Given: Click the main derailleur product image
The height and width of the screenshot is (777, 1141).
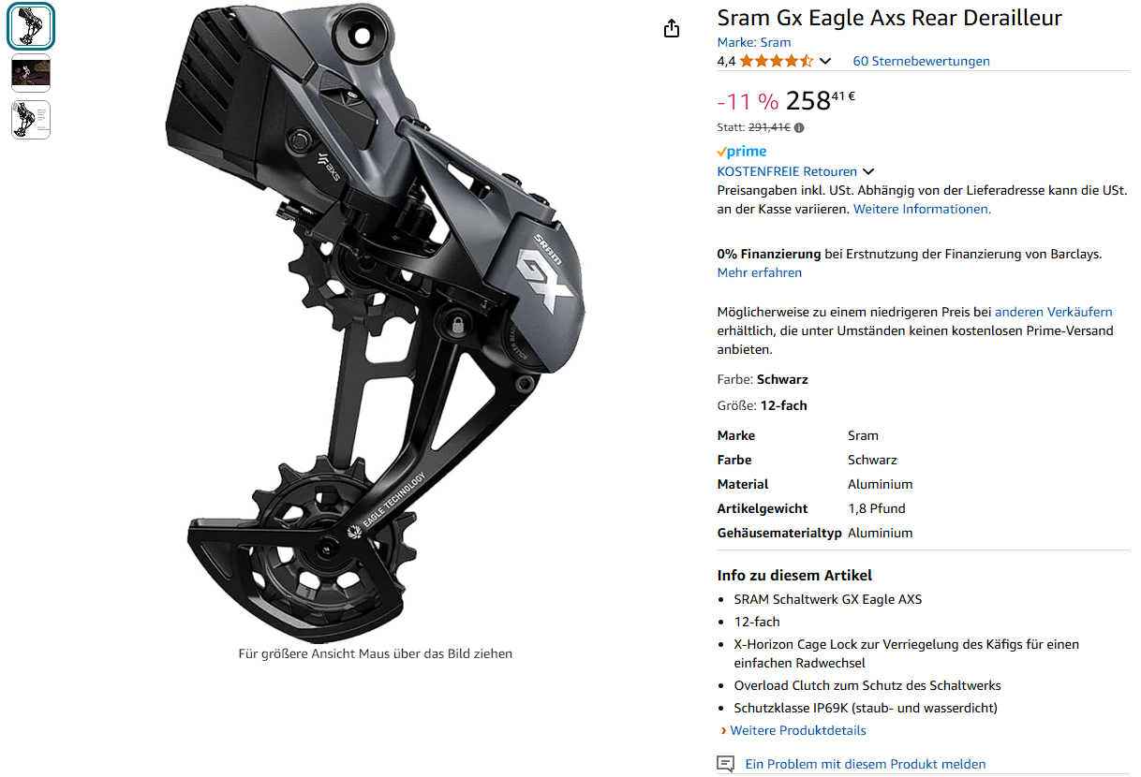Looking at the screenshot, I should pyautogui.click(x=375, y=318).
